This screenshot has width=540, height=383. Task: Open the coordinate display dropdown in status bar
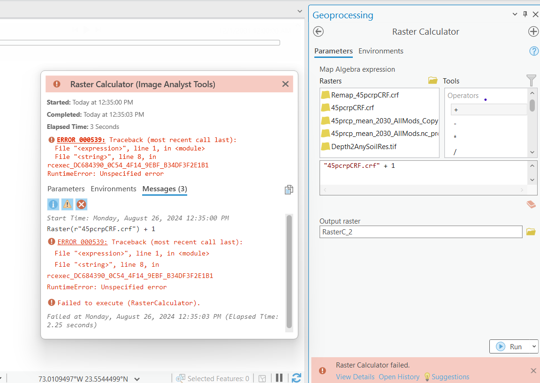[x=137, y=378]
